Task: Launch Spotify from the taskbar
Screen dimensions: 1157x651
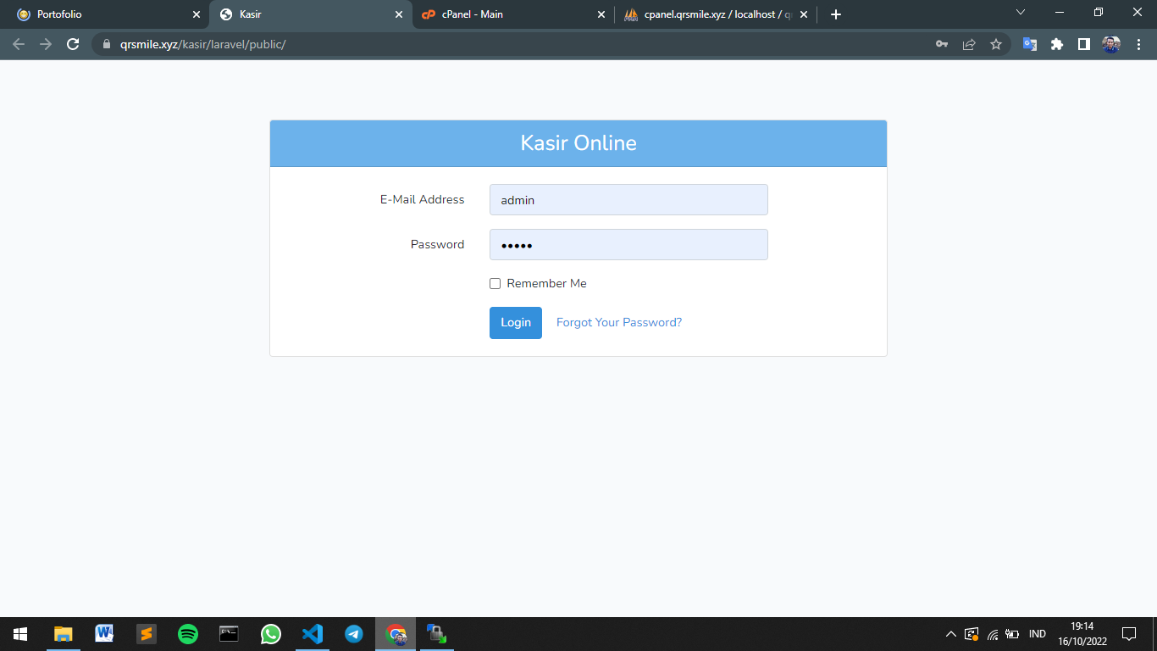Action: coord(188,634)
